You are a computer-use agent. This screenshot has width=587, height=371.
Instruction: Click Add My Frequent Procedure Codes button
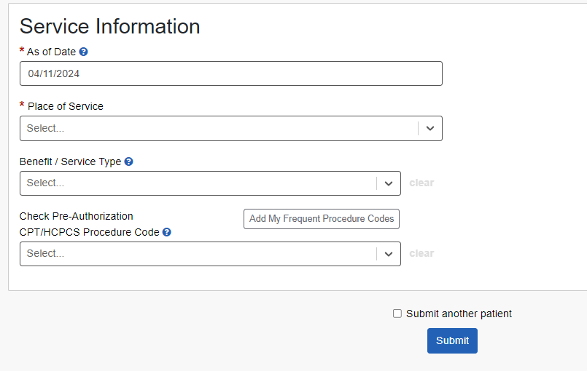322,219
